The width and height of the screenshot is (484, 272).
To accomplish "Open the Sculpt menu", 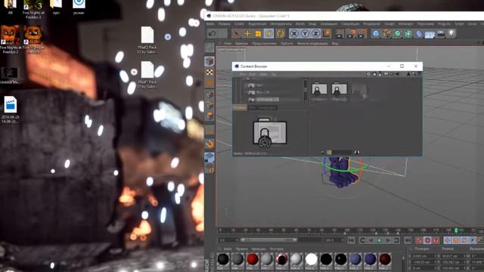I will click(x=389, y=23).
